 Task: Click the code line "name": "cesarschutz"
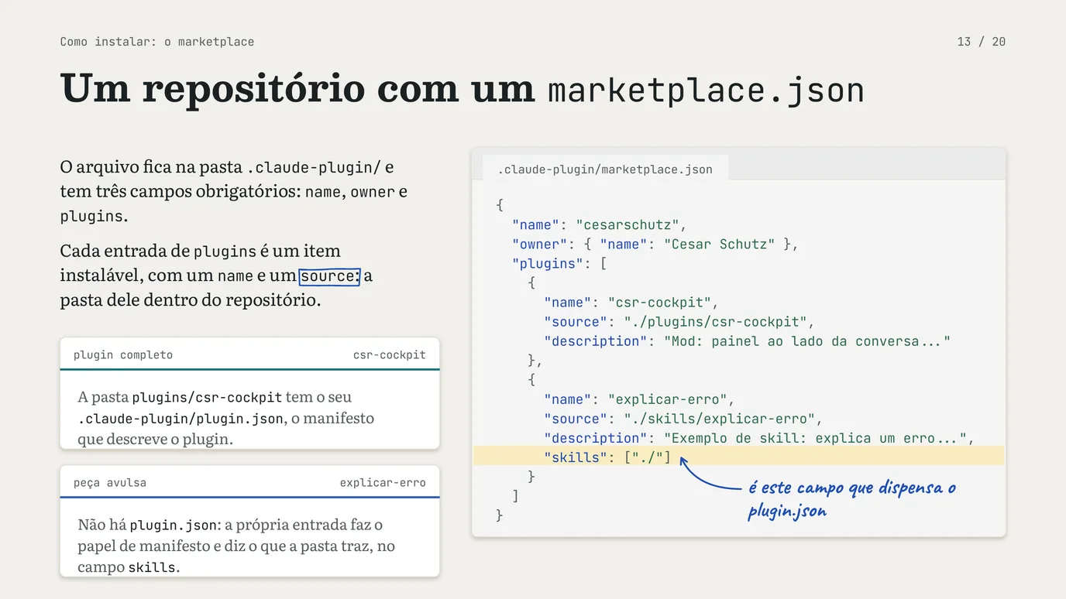(x=600, y=225)
